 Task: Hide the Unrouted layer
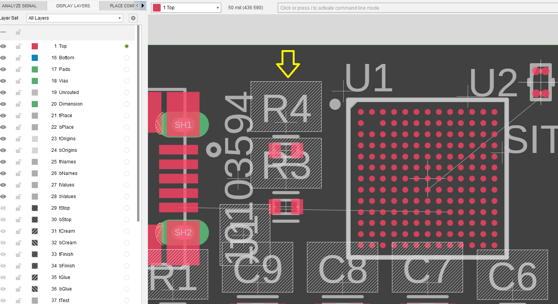(x=3, y=92)
